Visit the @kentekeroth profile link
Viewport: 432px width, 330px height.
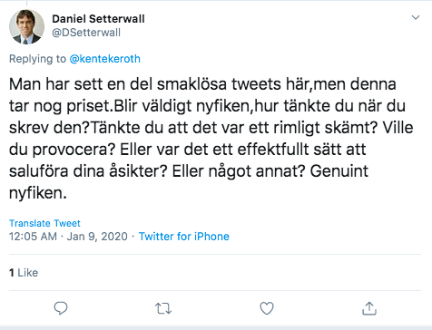coord(105,59)
